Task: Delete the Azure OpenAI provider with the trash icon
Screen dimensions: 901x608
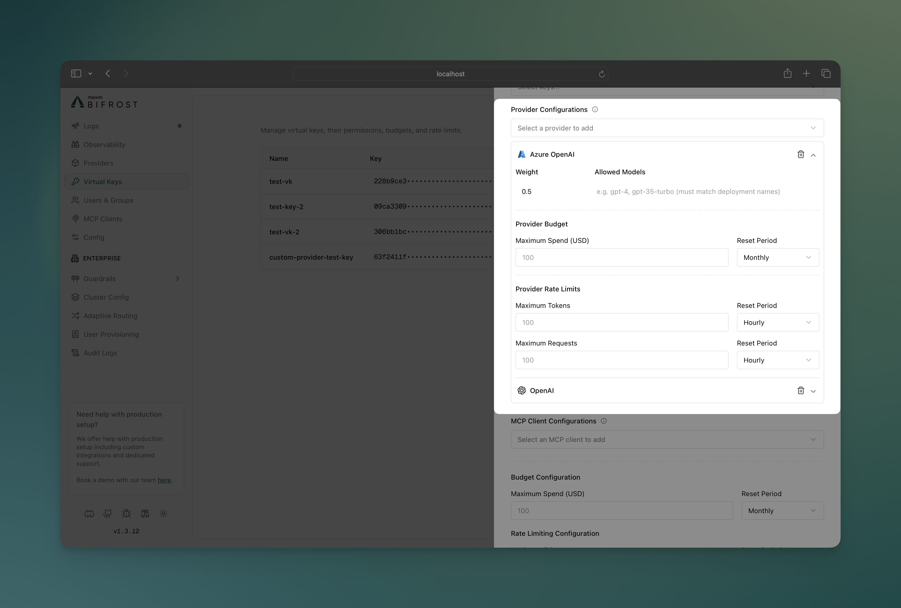Action: 801,154
